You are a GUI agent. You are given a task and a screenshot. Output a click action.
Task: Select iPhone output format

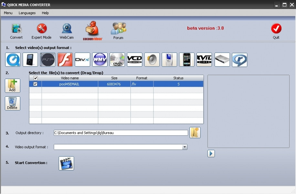(x=187, y=60)
